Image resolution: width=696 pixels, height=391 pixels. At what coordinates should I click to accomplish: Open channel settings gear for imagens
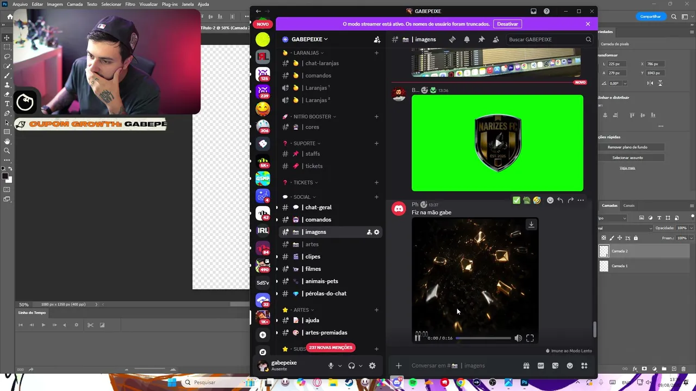pyautogui.click(x=376, y=232)
